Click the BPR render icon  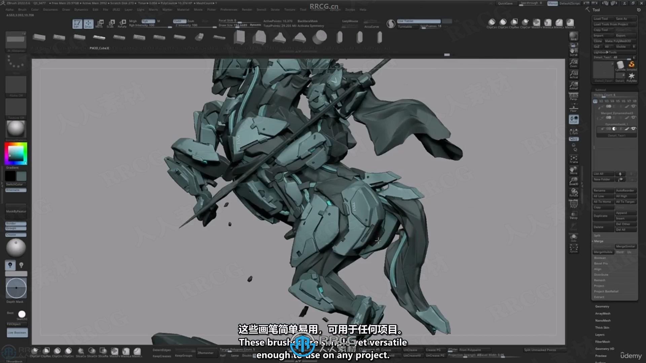[x=574, y=36]
